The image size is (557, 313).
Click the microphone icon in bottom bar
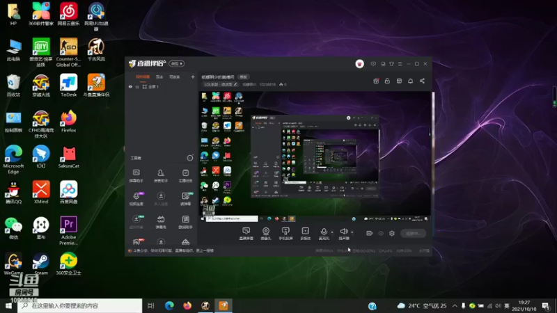click(x=324, y=233)
